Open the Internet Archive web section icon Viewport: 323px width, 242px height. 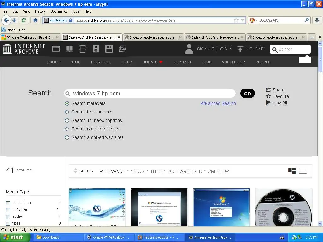click(x=56, y=49)
